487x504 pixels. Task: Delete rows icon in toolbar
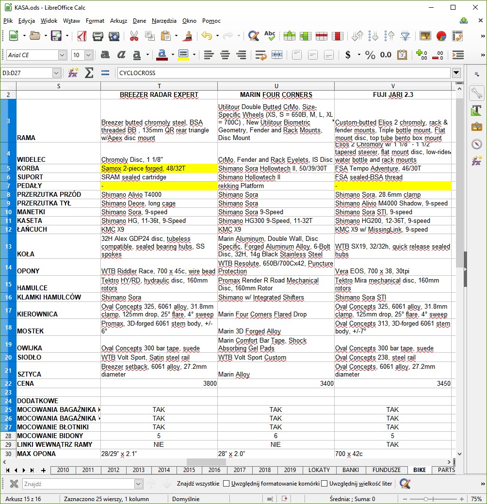click(x=321, y=36)
